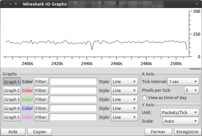Open the Y Axis Scale dropdown

[181, 121]
